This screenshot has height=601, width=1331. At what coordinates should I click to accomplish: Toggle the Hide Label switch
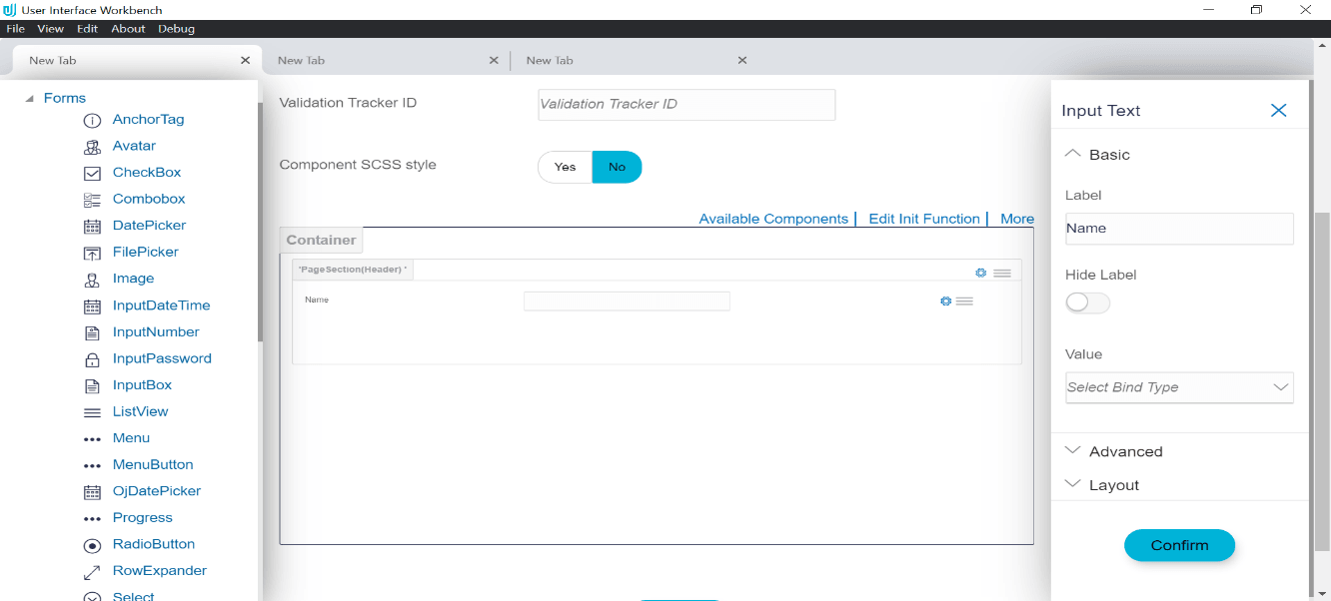tap(1086, 302)
